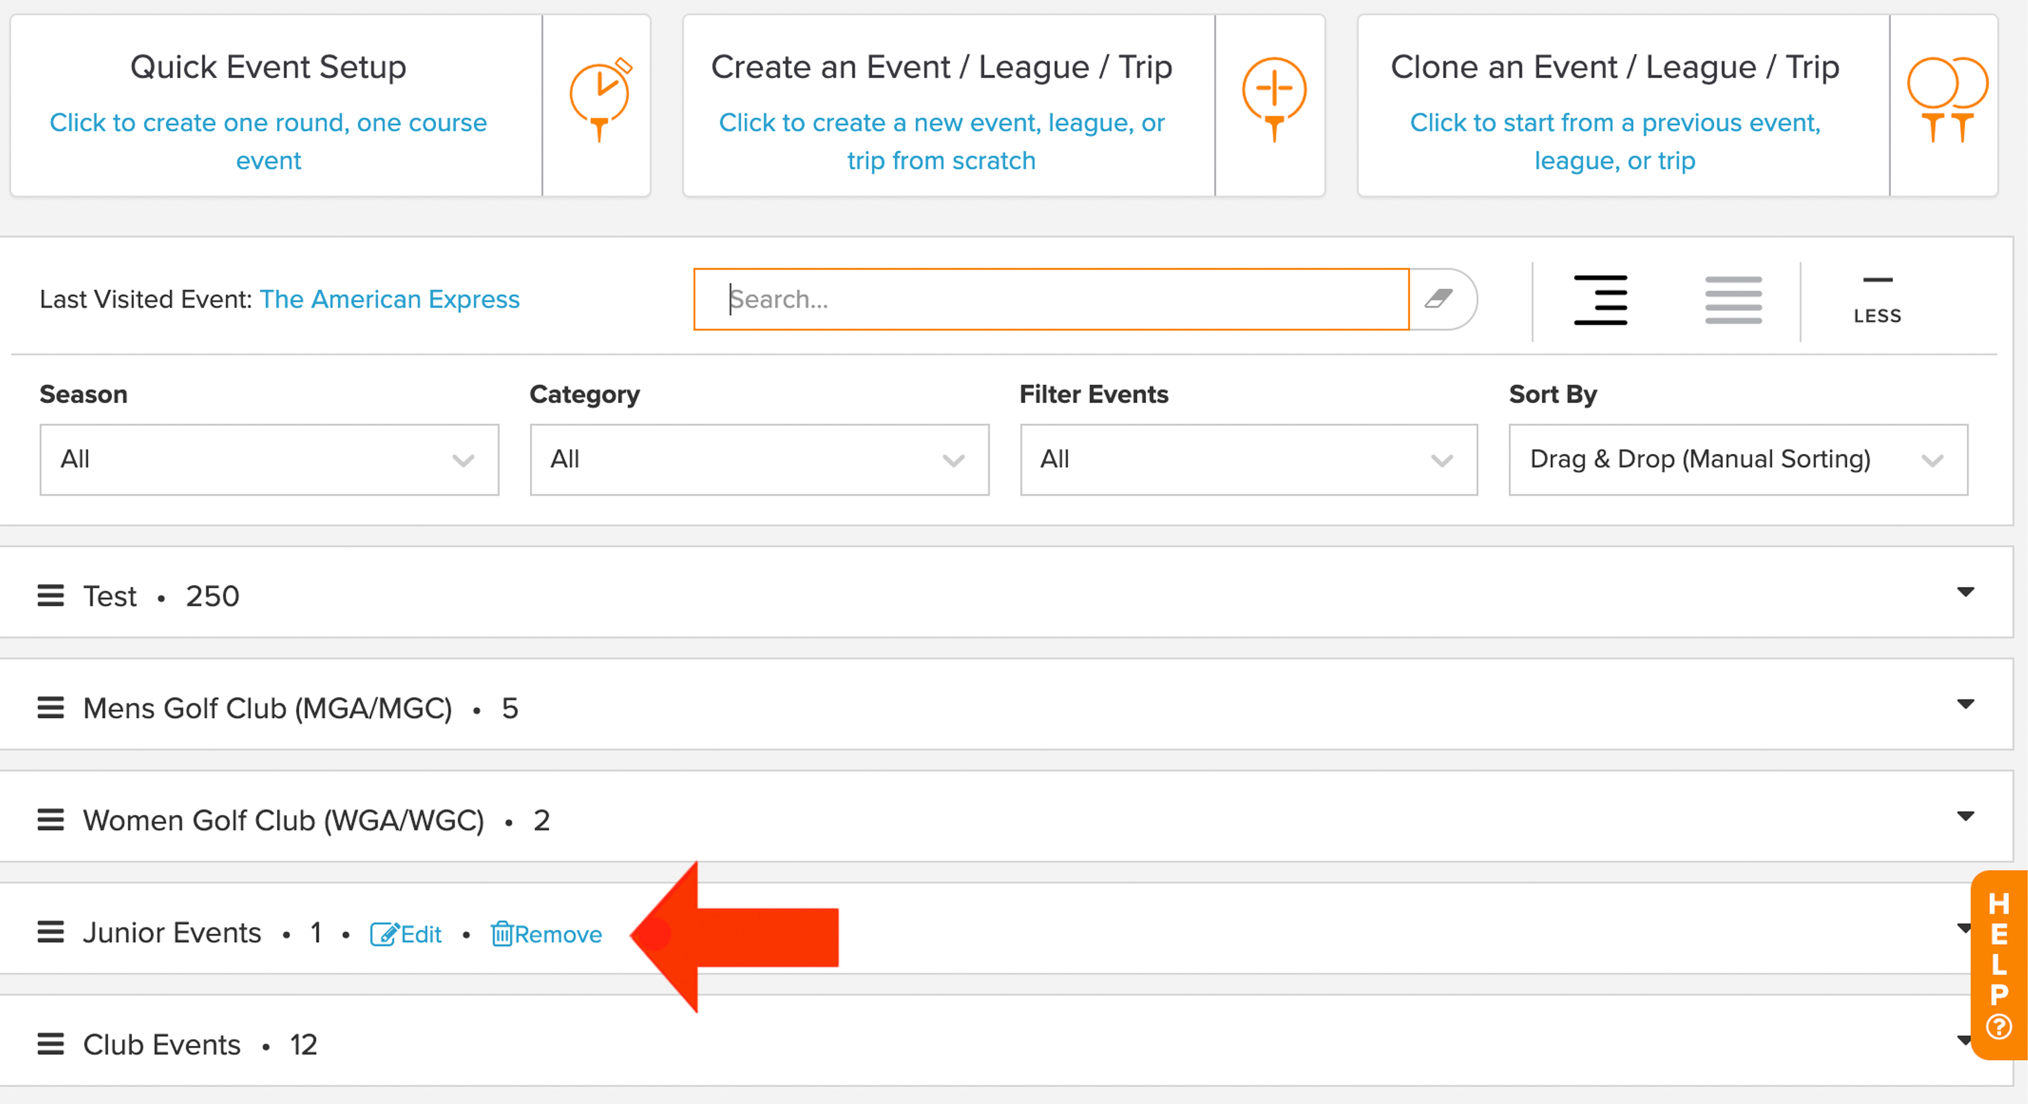Viewport: 2028px width, 1104px height.
Task: Focus the Search events field
Action: pyautogui.click(x=1051, y=299)
